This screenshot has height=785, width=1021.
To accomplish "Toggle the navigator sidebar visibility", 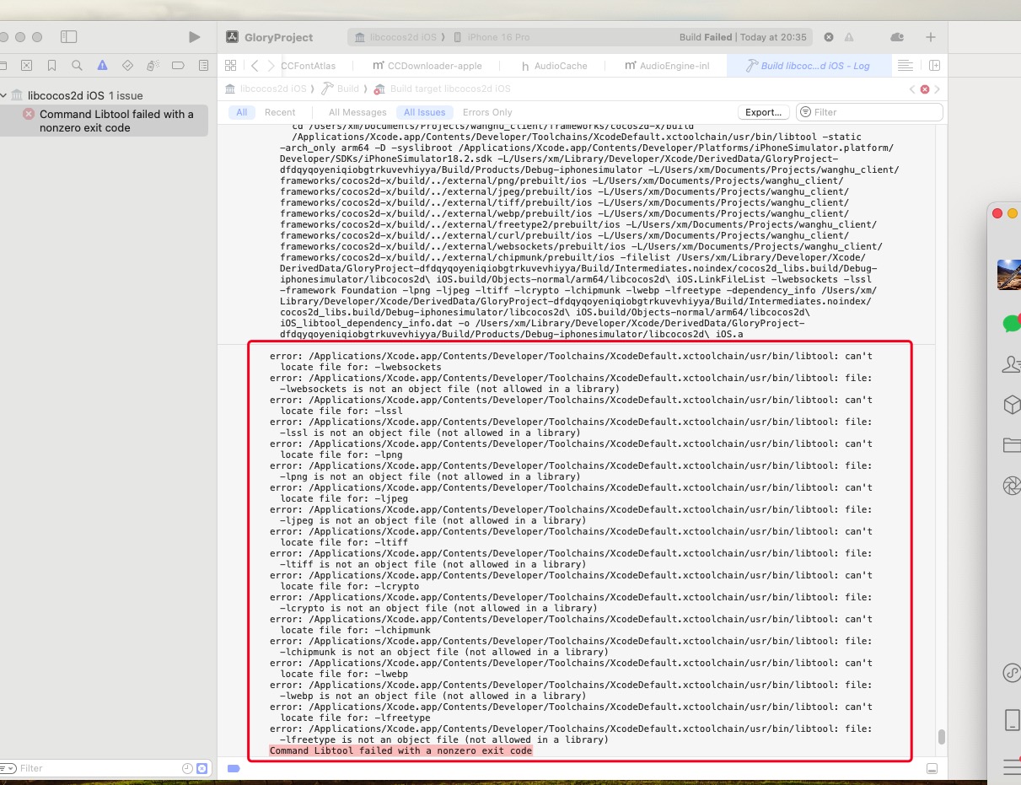I will click(x=69, y=37).
